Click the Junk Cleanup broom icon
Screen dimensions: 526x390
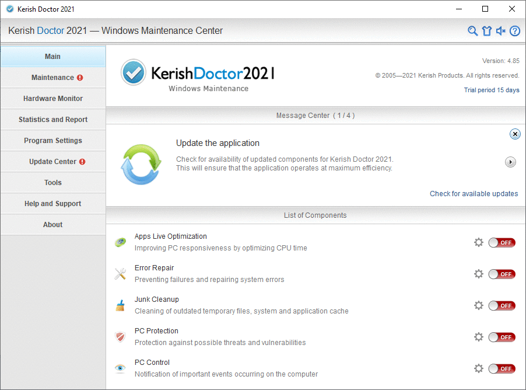point(120,305)
